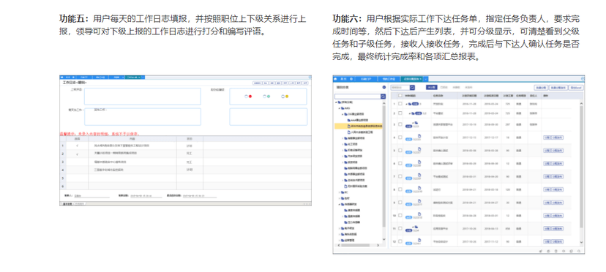Select green status radio button in work log

(x=264, y=97)
